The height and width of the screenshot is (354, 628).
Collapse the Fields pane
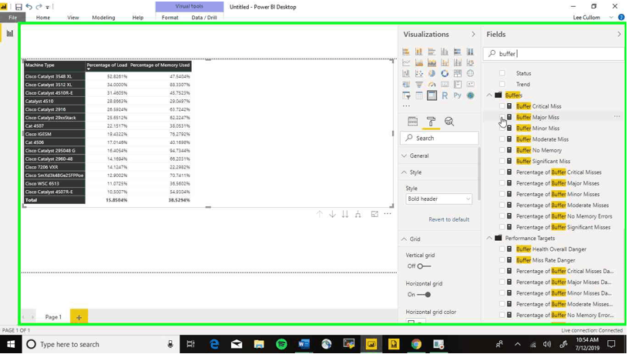coord(620,35)
